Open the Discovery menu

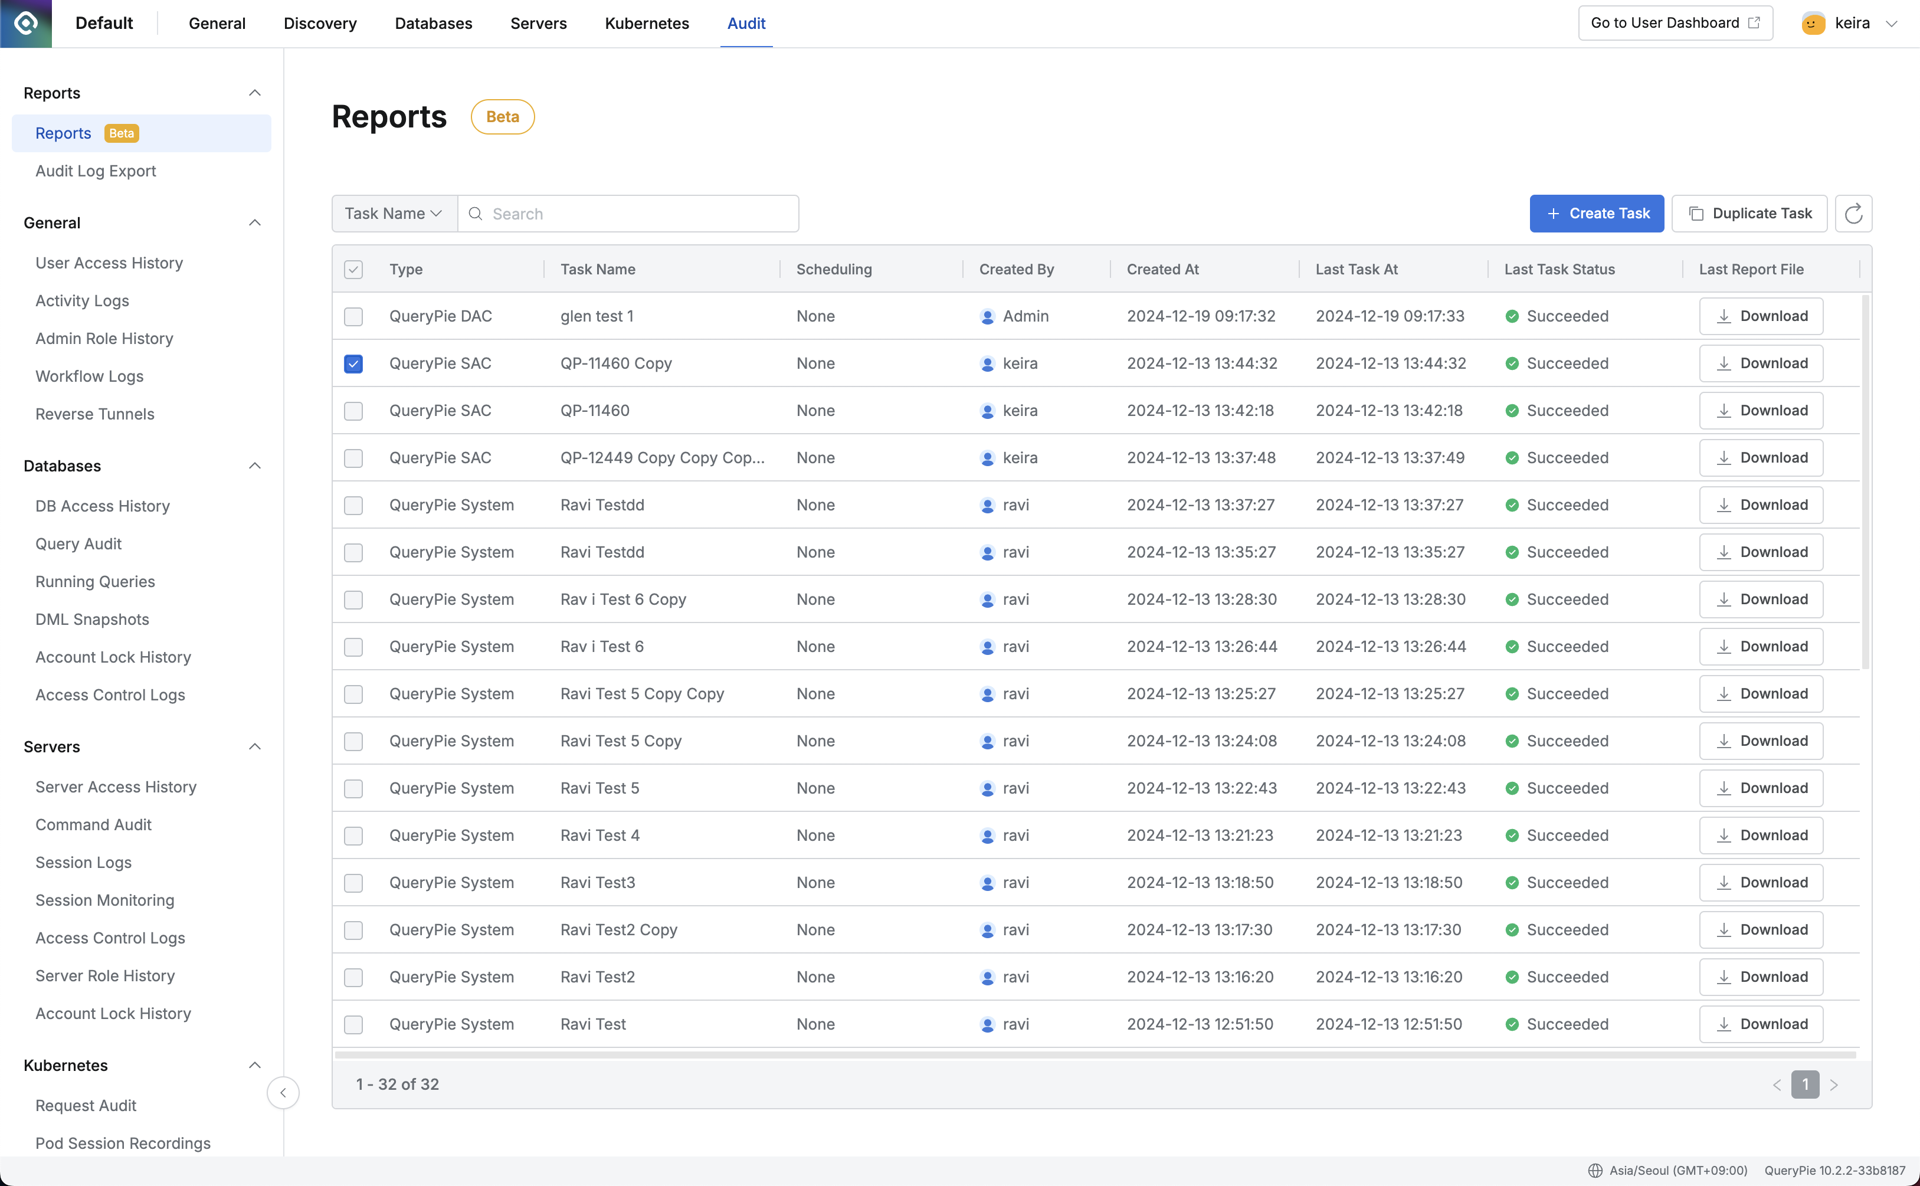click(319, 24)
